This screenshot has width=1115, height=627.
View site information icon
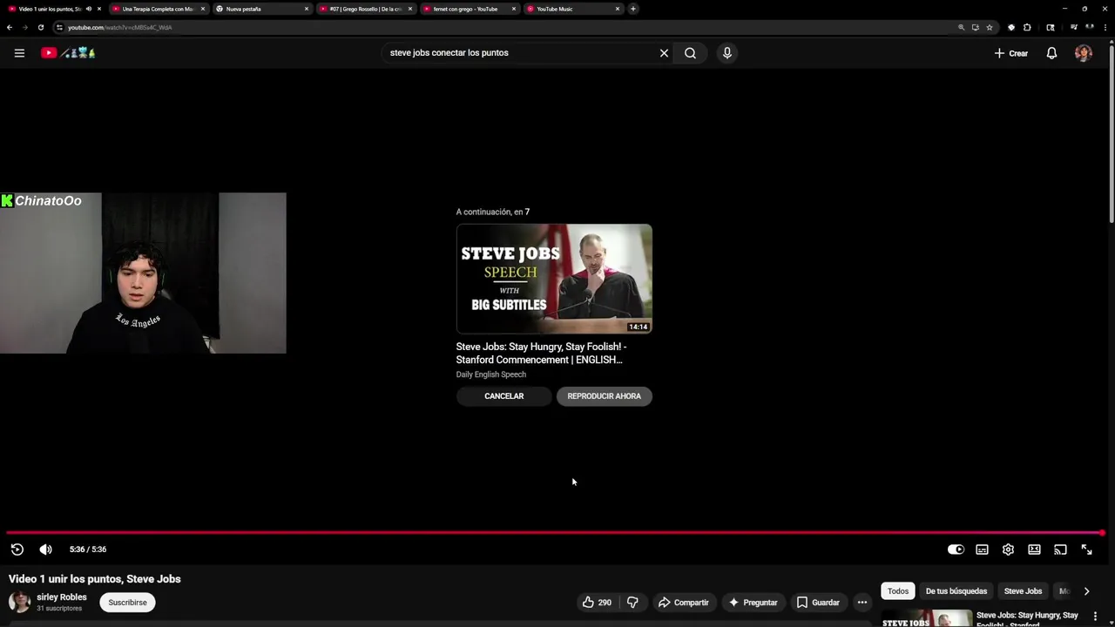[59, 27]
